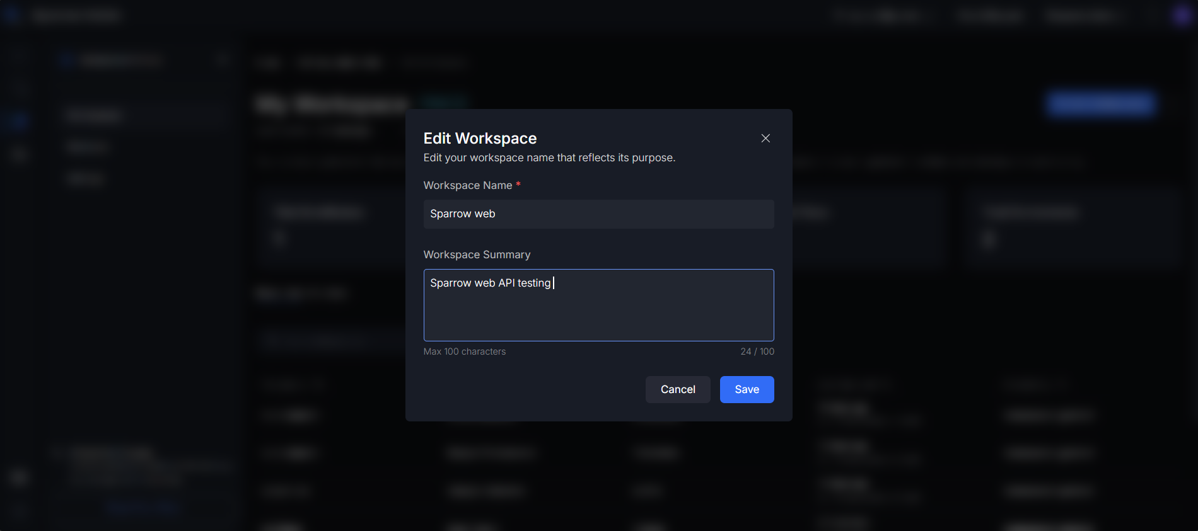This screenshot has height=531, width=1198.
Task: Open the blurred purple user avatar
Action: pyautogui.click(x=1182, y=16)
